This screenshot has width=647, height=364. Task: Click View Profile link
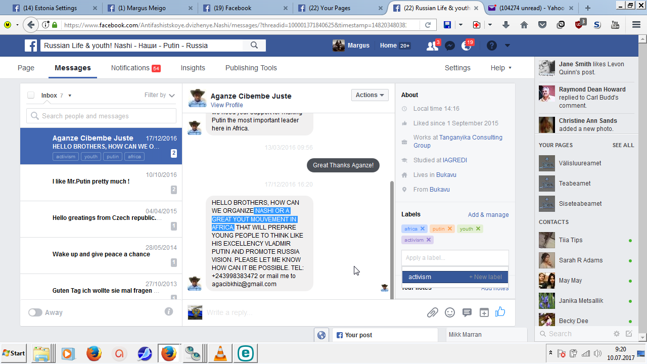coord(227,105)
